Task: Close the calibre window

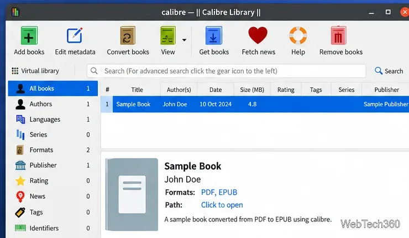Action: tap(405, 12)
